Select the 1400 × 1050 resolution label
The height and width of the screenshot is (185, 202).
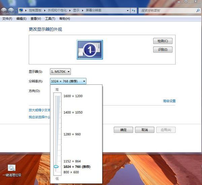point(73,112)
